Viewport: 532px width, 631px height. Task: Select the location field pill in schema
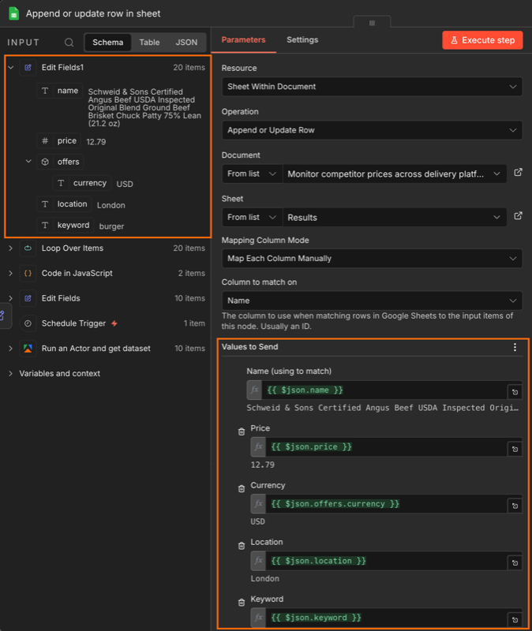[65, 204]
